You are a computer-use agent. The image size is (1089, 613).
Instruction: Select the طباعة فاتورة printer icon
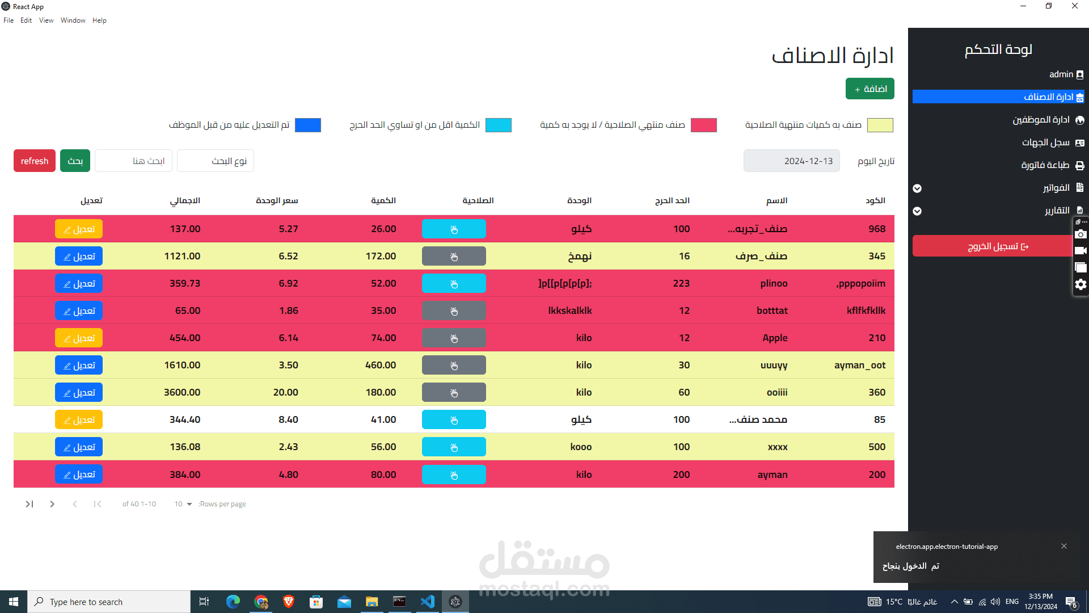1079,165
